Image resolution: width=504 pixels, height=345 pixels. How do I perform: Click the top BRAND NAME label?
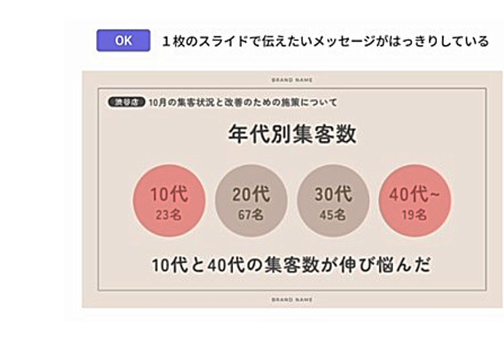pos(292,79)
